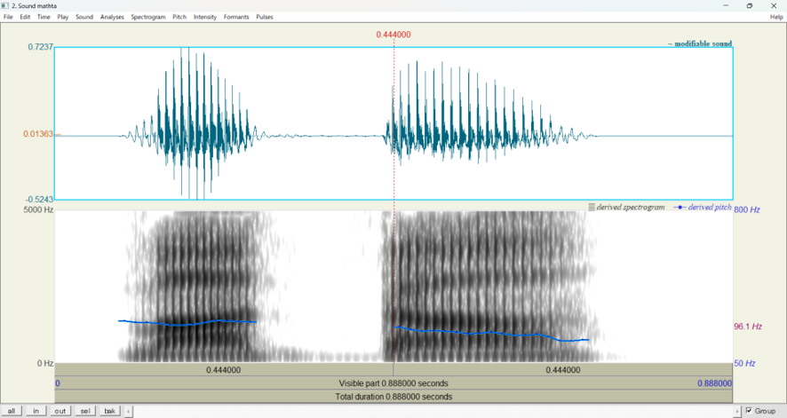Viewport: 787px width, 418px height.
Task: Play the right 0.444000 segment bar
Action: tap(563, 370)
